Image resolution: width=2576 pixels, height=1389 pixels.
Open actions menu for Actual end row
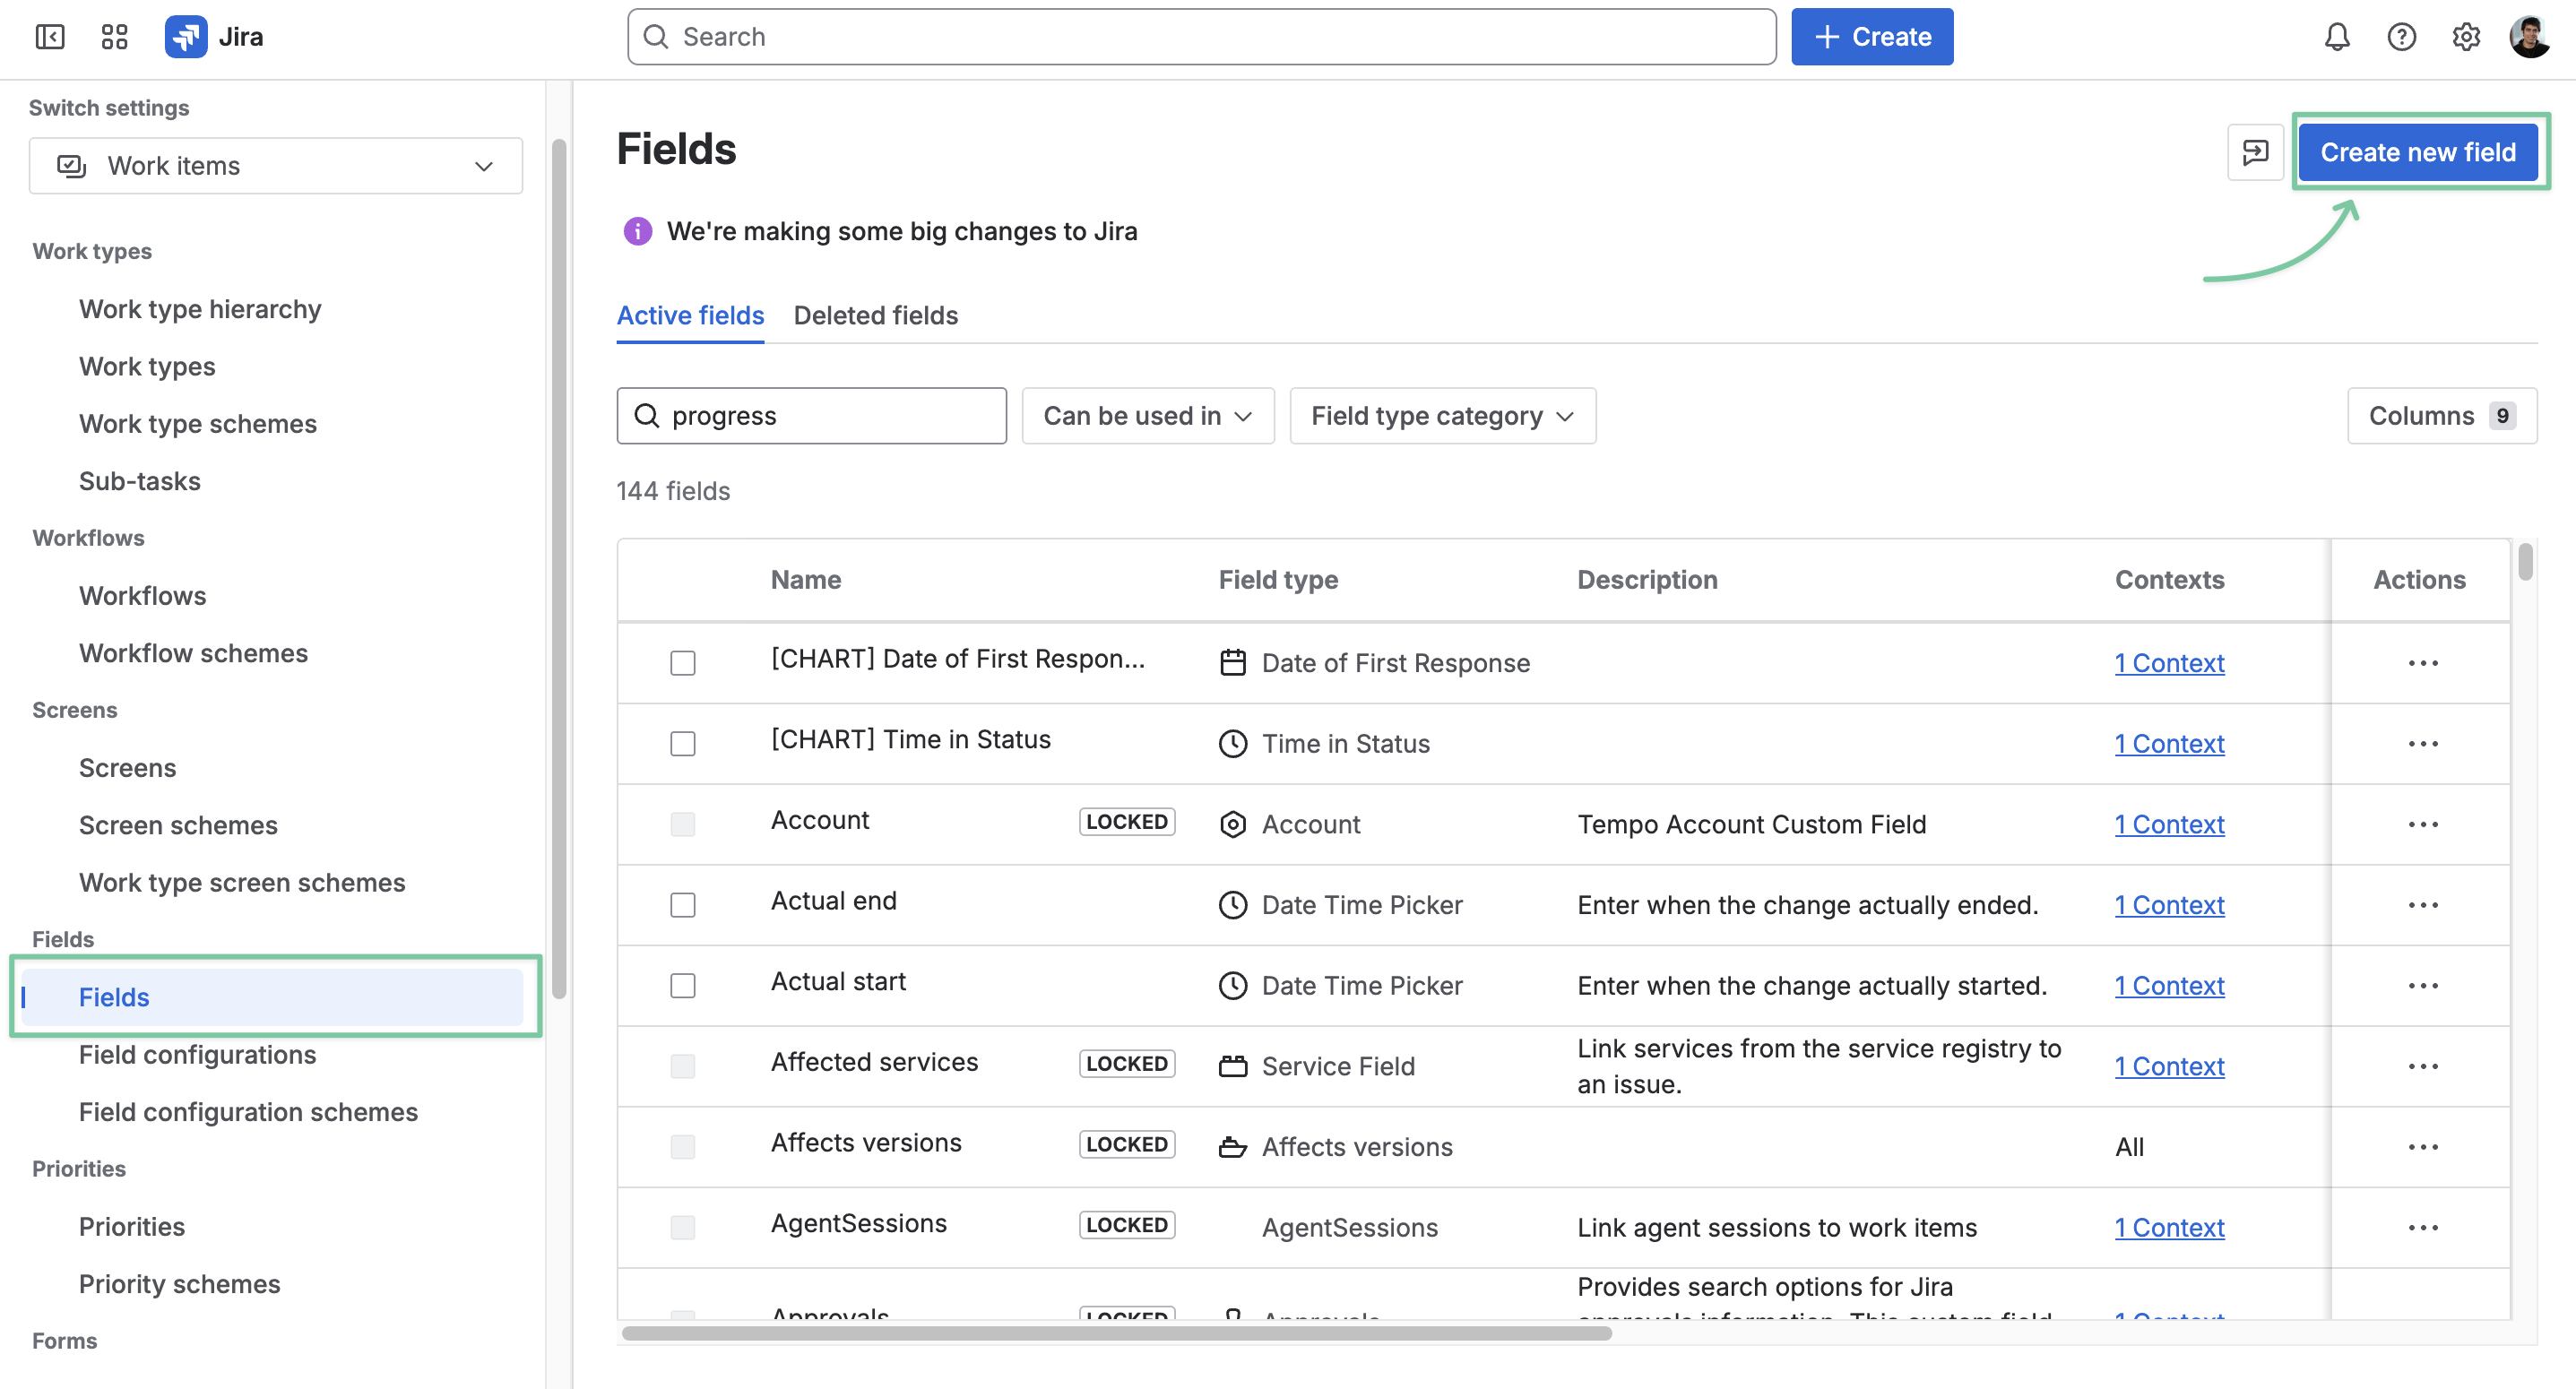pos(2422,905)
